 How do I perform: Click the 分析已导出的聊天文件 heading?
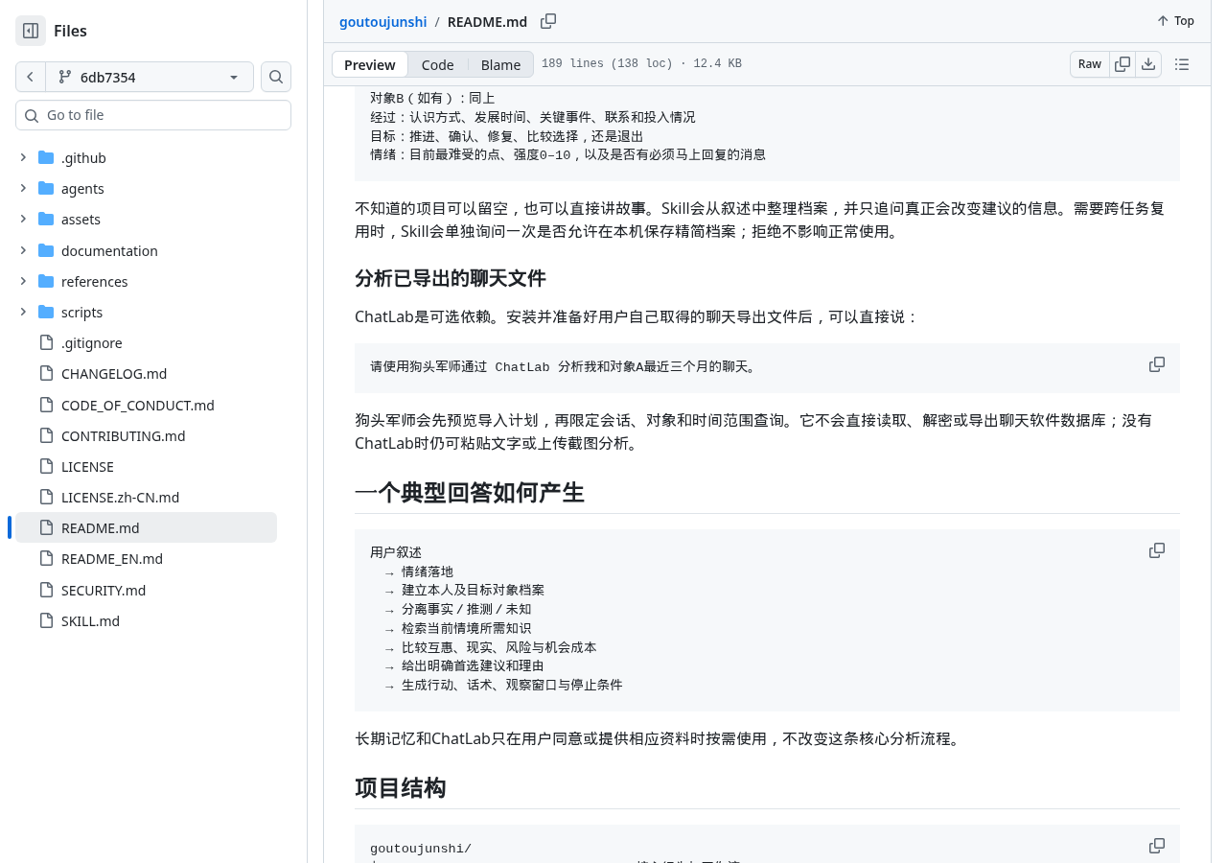click(x=451, y=278)
